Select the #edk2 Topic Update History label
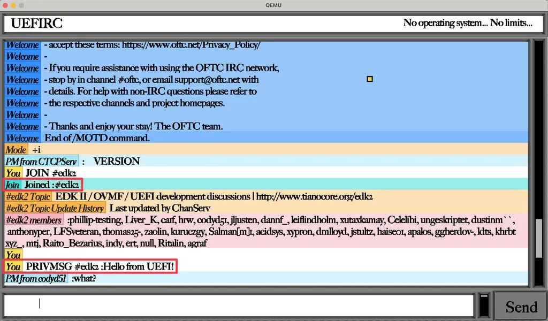 (x=55, y=208)
